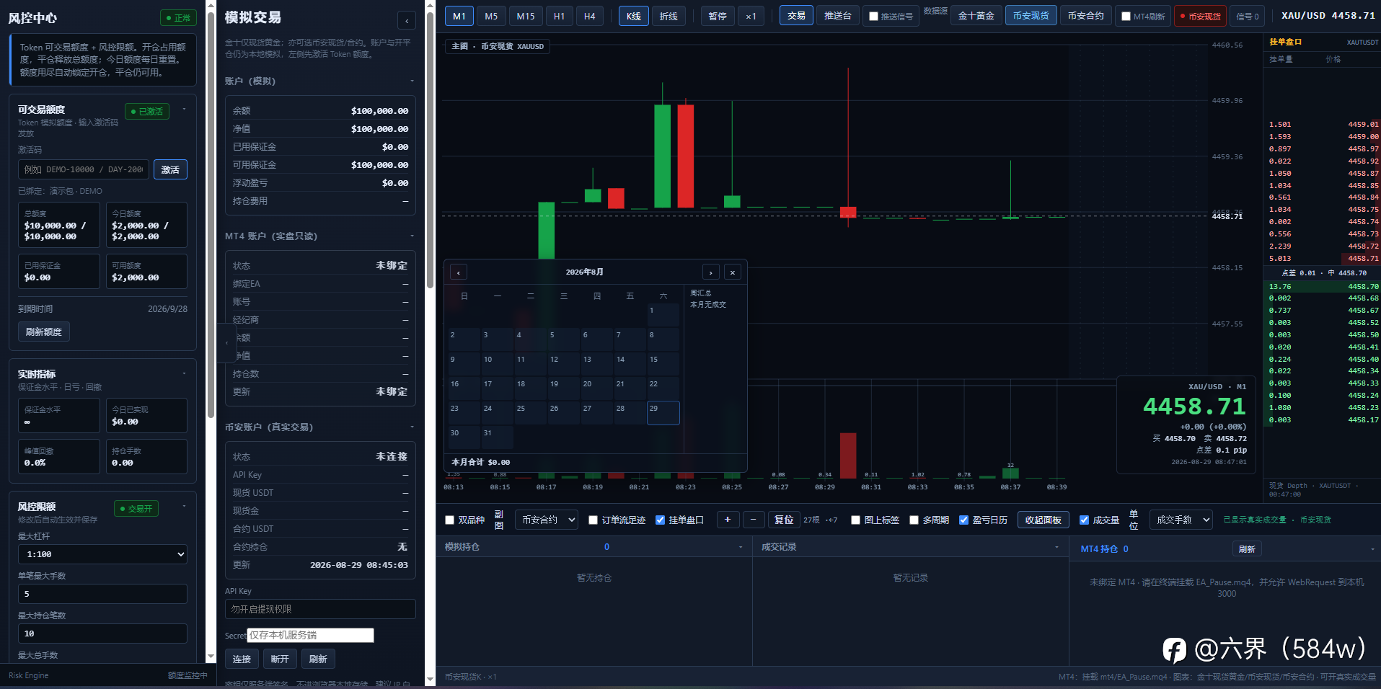
Task: Go to previous month in the calendar
Action: (x=459, y=272)
